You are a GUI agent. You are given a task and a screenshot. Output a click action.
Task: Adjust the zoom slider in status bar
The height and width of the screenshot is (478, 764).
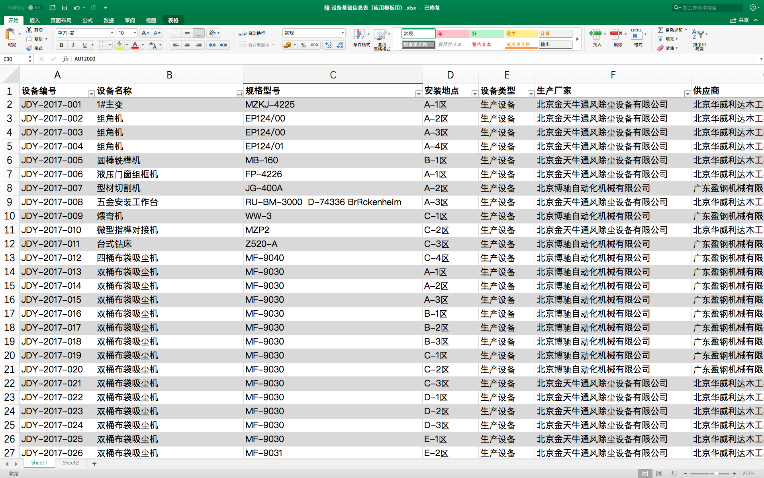point(716,473)
